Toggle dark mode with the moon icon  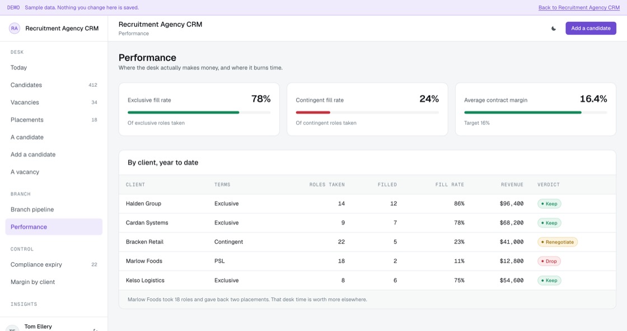554,29
